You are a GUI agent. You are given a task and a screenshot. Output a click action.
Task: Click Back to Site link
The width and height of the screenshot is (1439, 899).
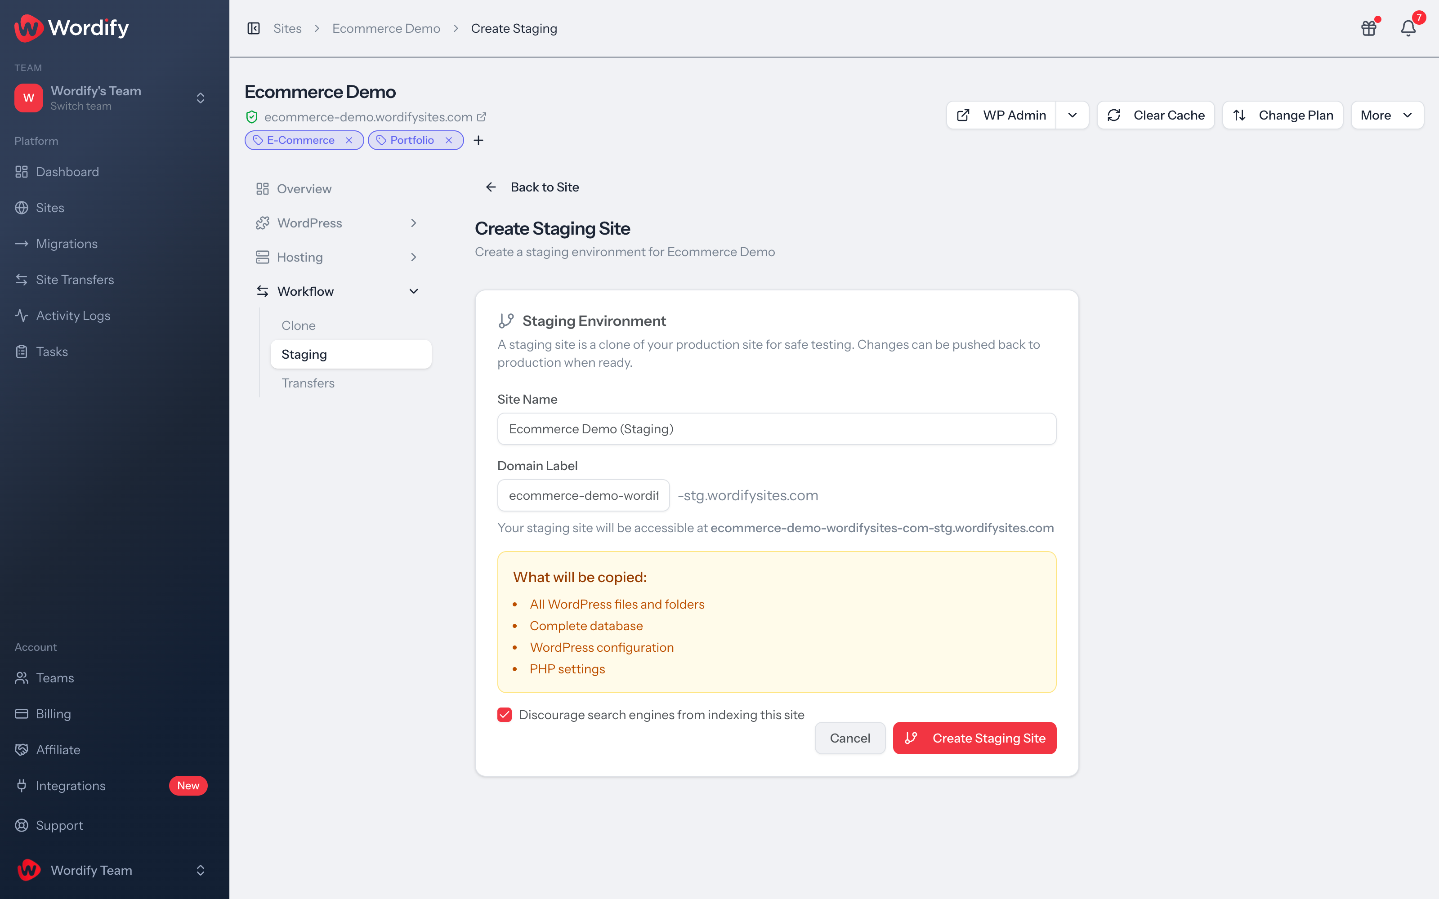click(x=532, y=187)
